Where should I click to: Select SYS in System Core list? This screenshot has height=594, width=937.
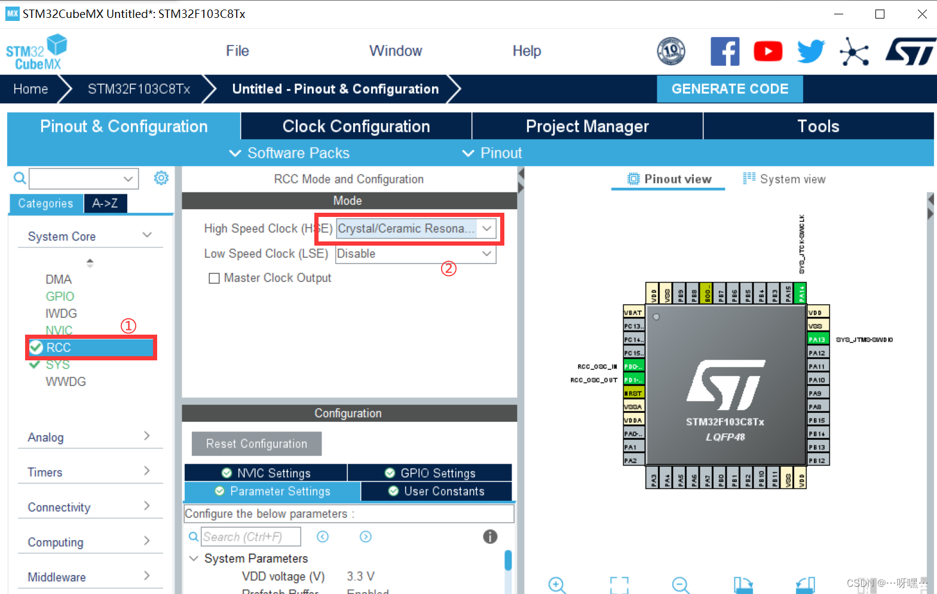click(x=57, y=365)
